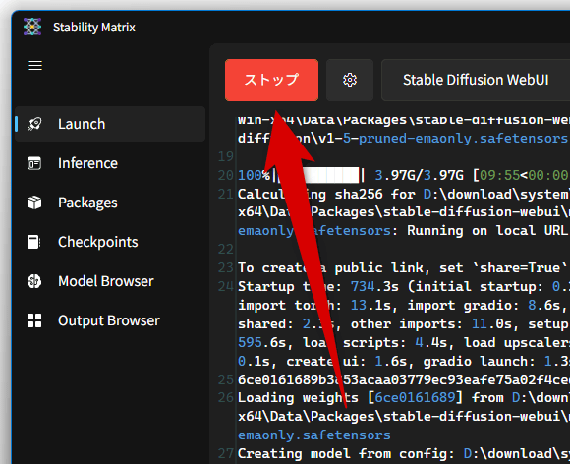Click the "emaonly.safetensors" text on line 26
The width and height of the screenshot is (570, 464).
(x=314, y=435)
